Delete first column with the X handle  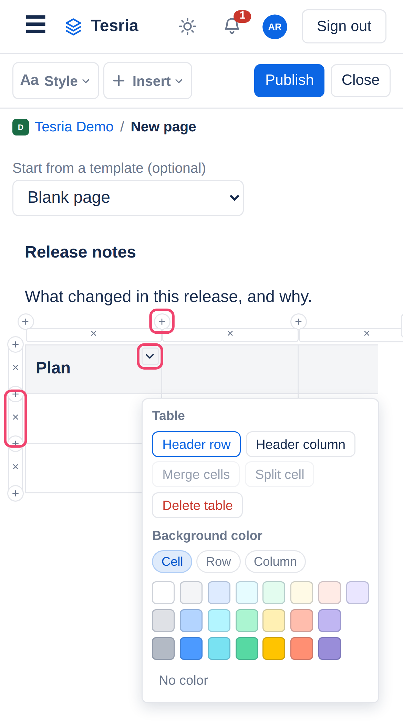point(93,333)
